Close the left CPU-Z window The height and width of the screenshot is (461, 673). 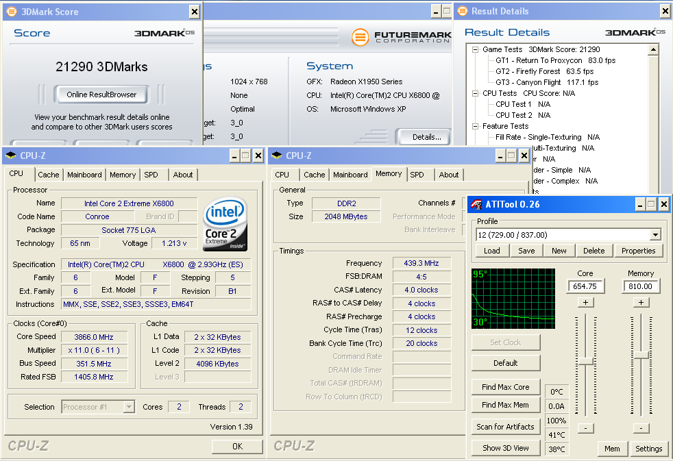coord(258,155)
